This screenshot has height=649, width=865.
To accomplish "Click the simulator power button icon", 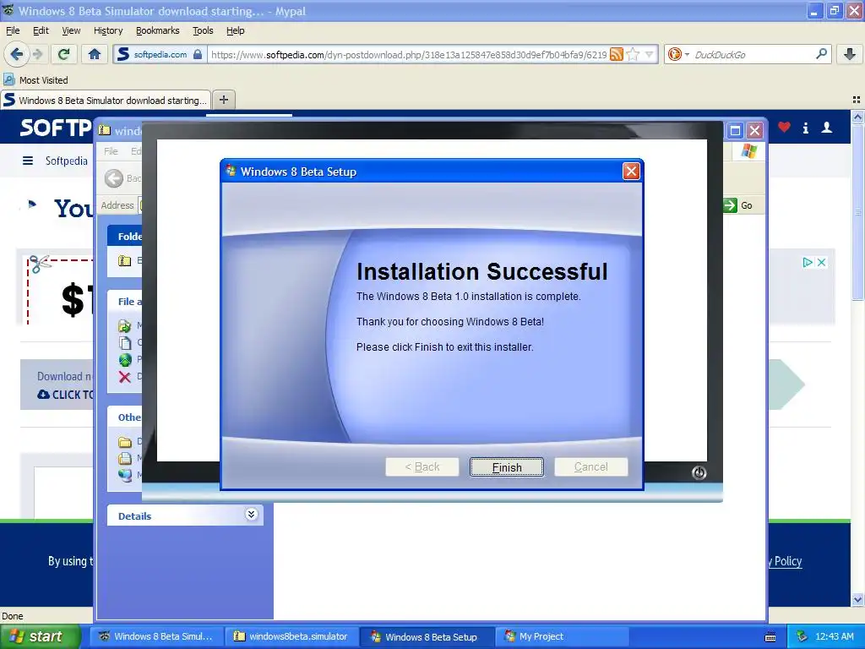I will 699,473.
